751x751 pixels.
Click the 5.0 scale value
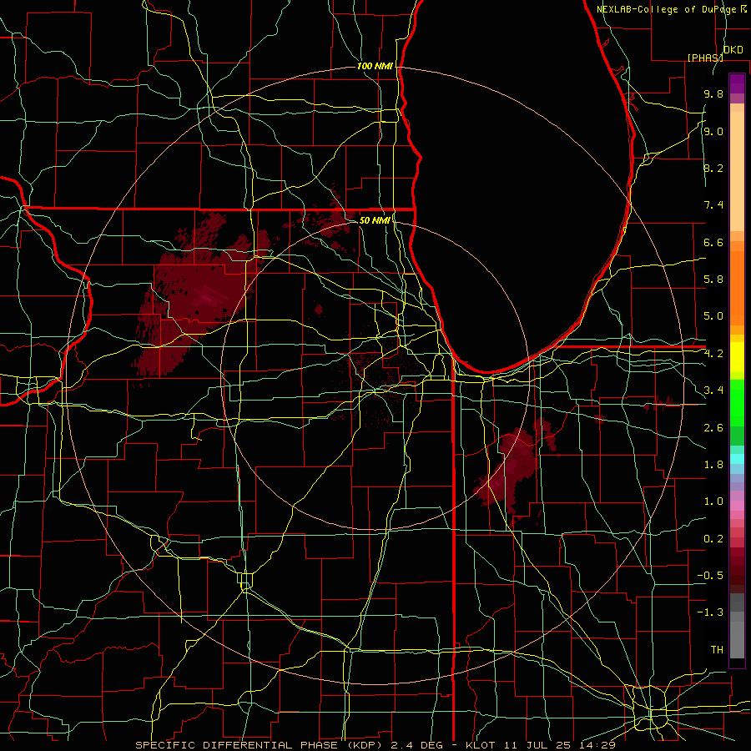(713, 316)
